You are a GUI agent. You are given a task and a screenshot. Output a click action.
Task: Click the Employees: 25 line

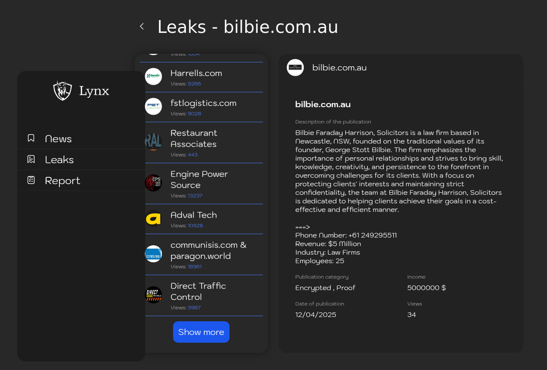coord(320,261)
